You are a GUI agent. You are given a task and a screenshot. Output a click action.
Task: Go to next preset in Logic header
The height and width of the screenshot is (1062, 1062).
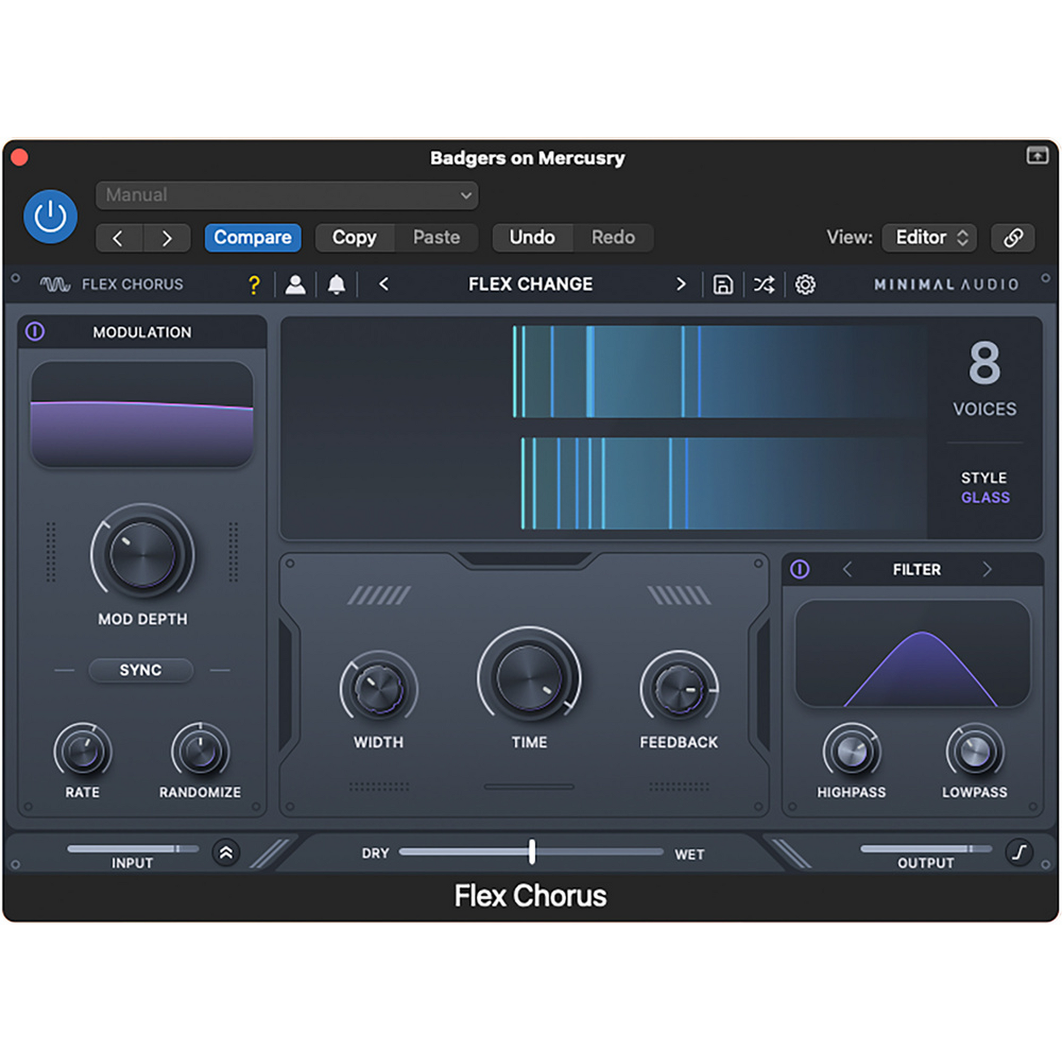click(x=166, y=237)
